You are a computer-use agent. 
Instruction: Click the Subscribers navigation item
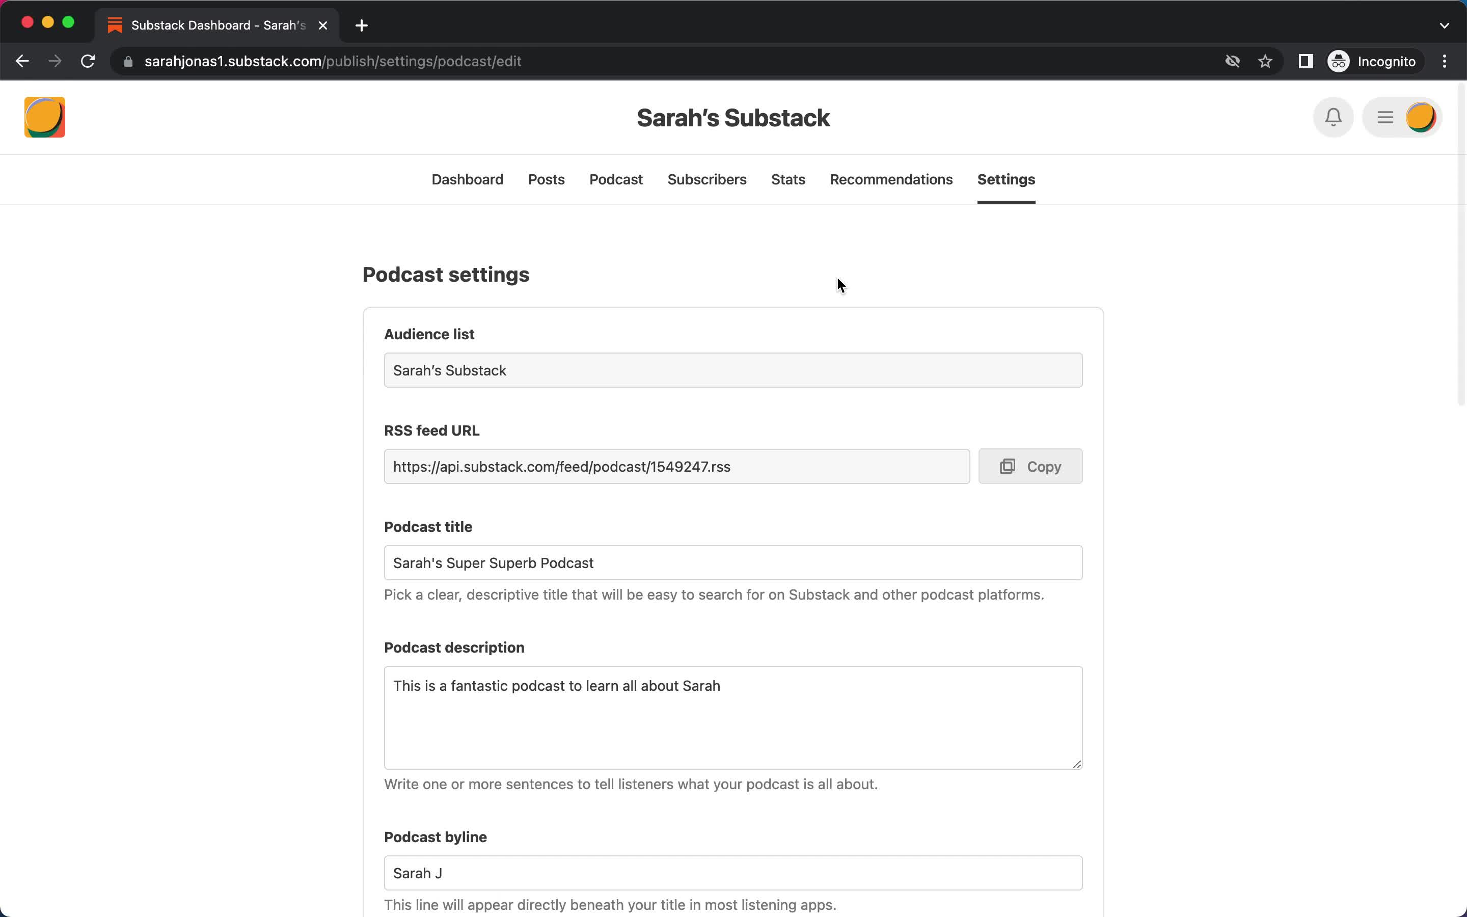[707, 178]
